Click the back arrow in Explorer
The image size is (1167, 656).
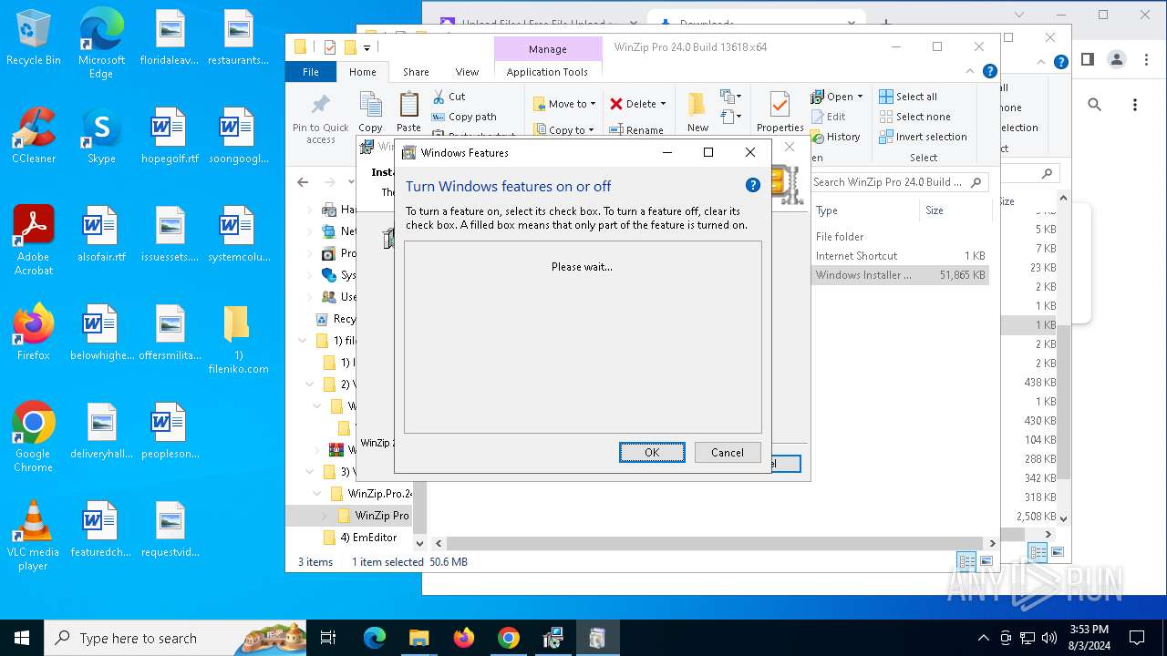tap(304, 182)
